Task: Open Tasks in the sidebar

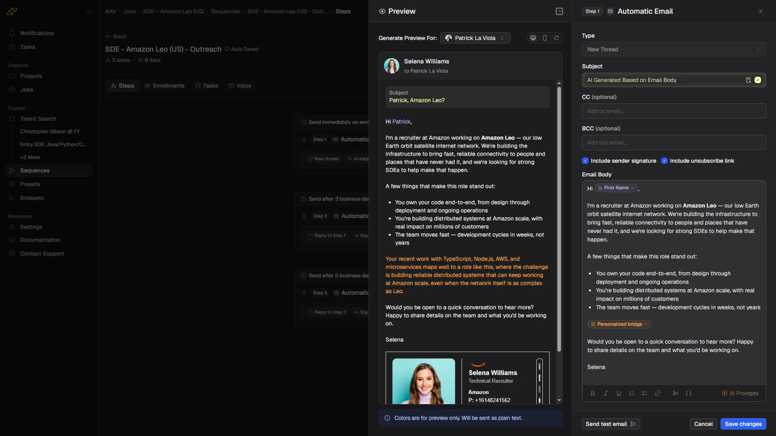Action: (49, 47)
